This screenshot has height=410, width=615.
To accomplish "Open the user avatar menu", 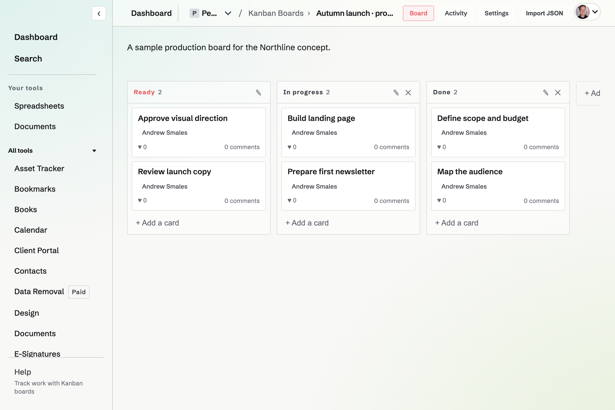I will click(587, 12).
